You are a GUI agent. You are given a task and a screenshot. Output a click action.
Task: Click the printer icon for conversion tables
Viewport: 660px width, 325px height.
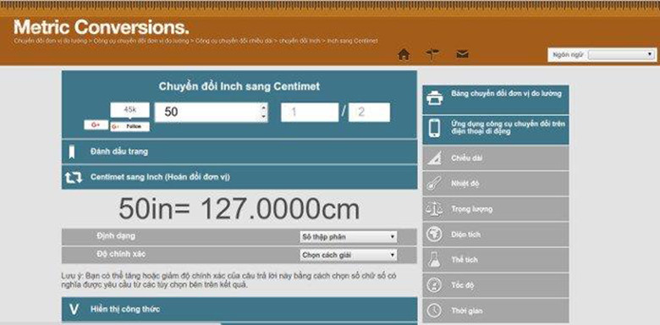434,98
